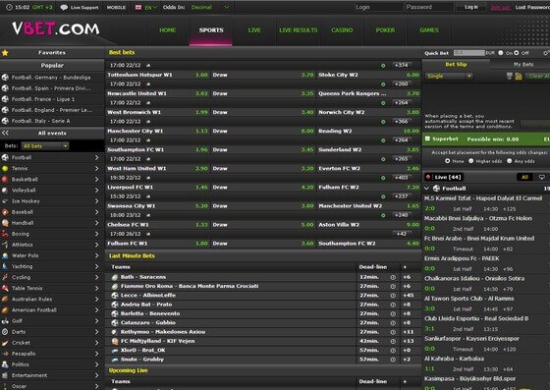Click the UK flag language icon
550x390 pixels.
coord(138,7)
